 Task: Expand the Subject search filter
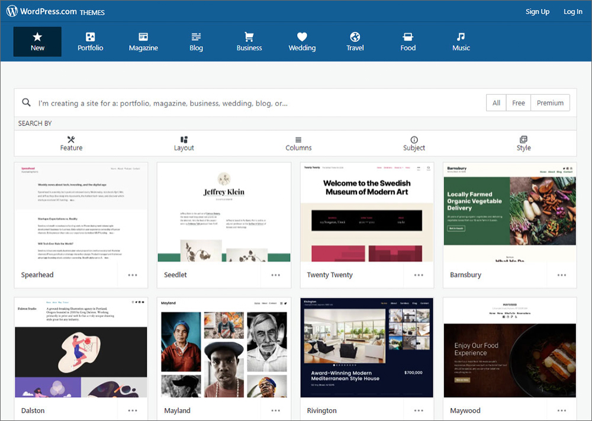pos(414,143)
